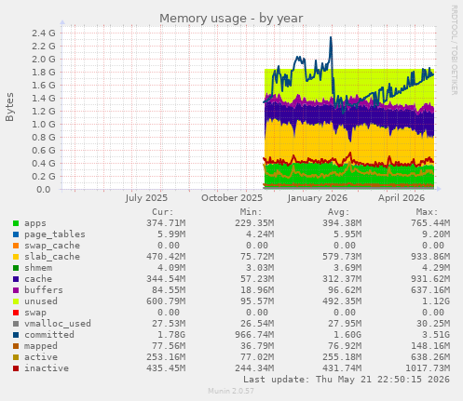This screenshot has width=463, height=401.
Task: Select the 'unused' legend label
Action: (41, 301)
